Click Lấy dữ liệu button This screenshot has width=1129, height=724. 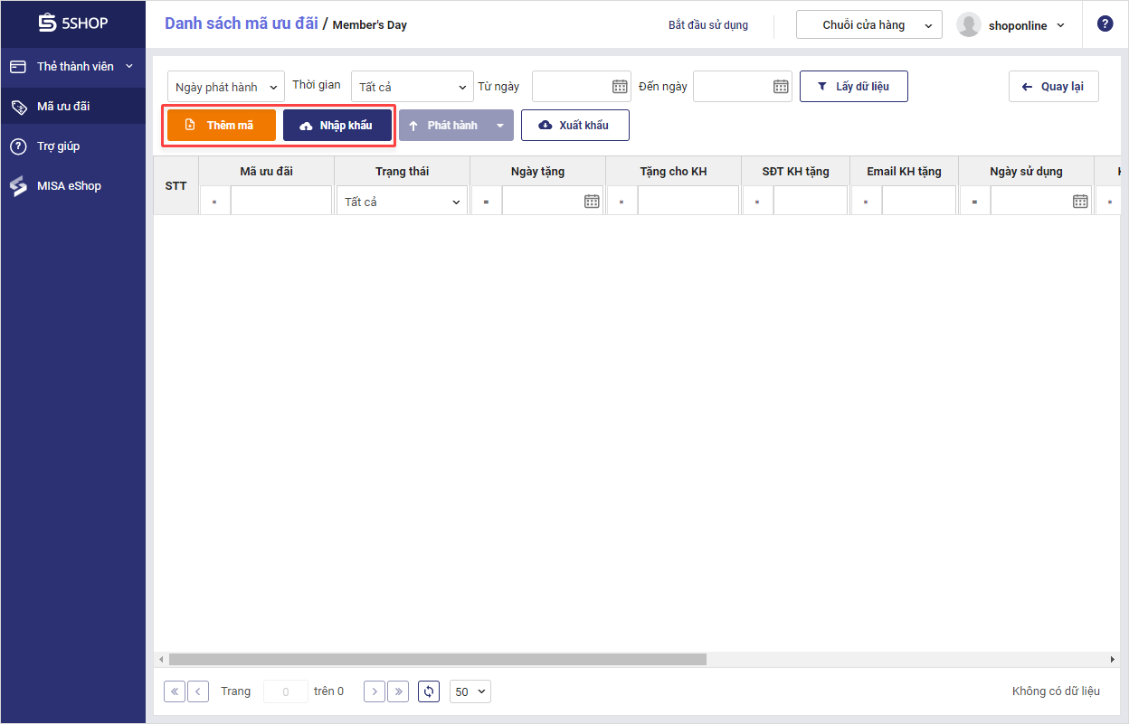click(854, 87)
